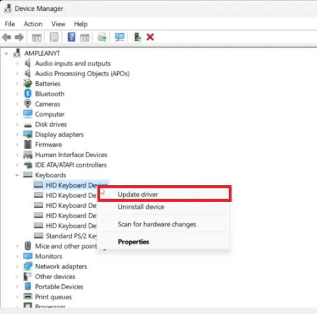Expand Audio Processing Objects (APOs) chevron
The height and width of the screenshot is (314, 317).
coord(17,74)
